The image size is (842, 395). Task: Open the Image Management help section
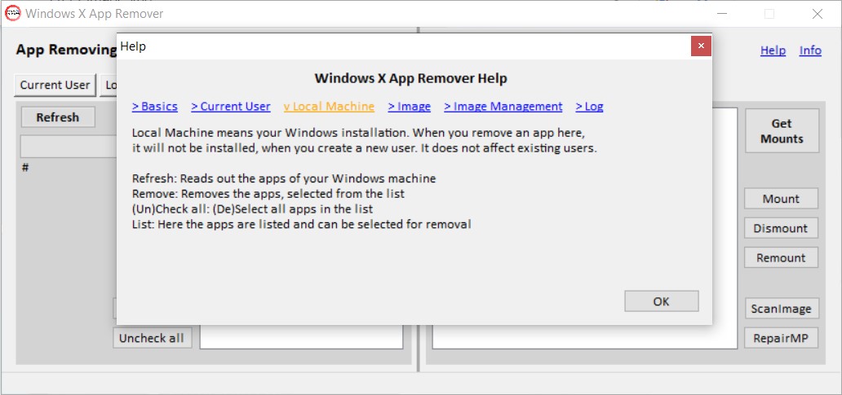coord(503,107)
